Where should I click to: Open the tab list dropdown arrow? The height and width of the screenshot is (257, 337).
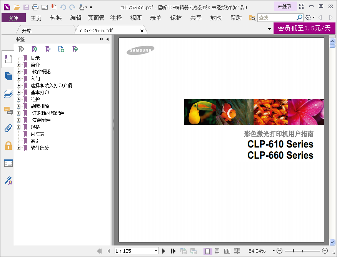269,29
